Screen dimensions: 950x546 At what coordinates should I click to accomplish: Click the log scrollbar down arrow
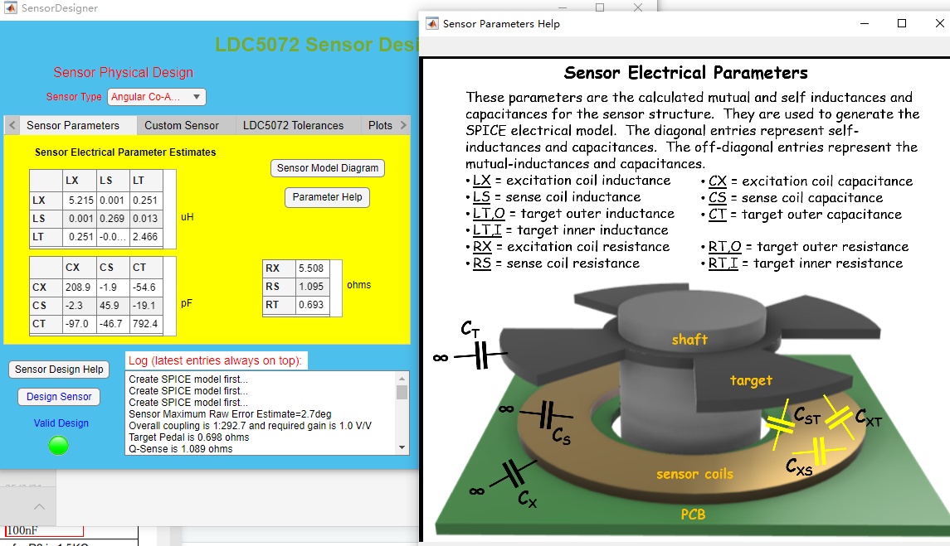click(x=402, y=448)
